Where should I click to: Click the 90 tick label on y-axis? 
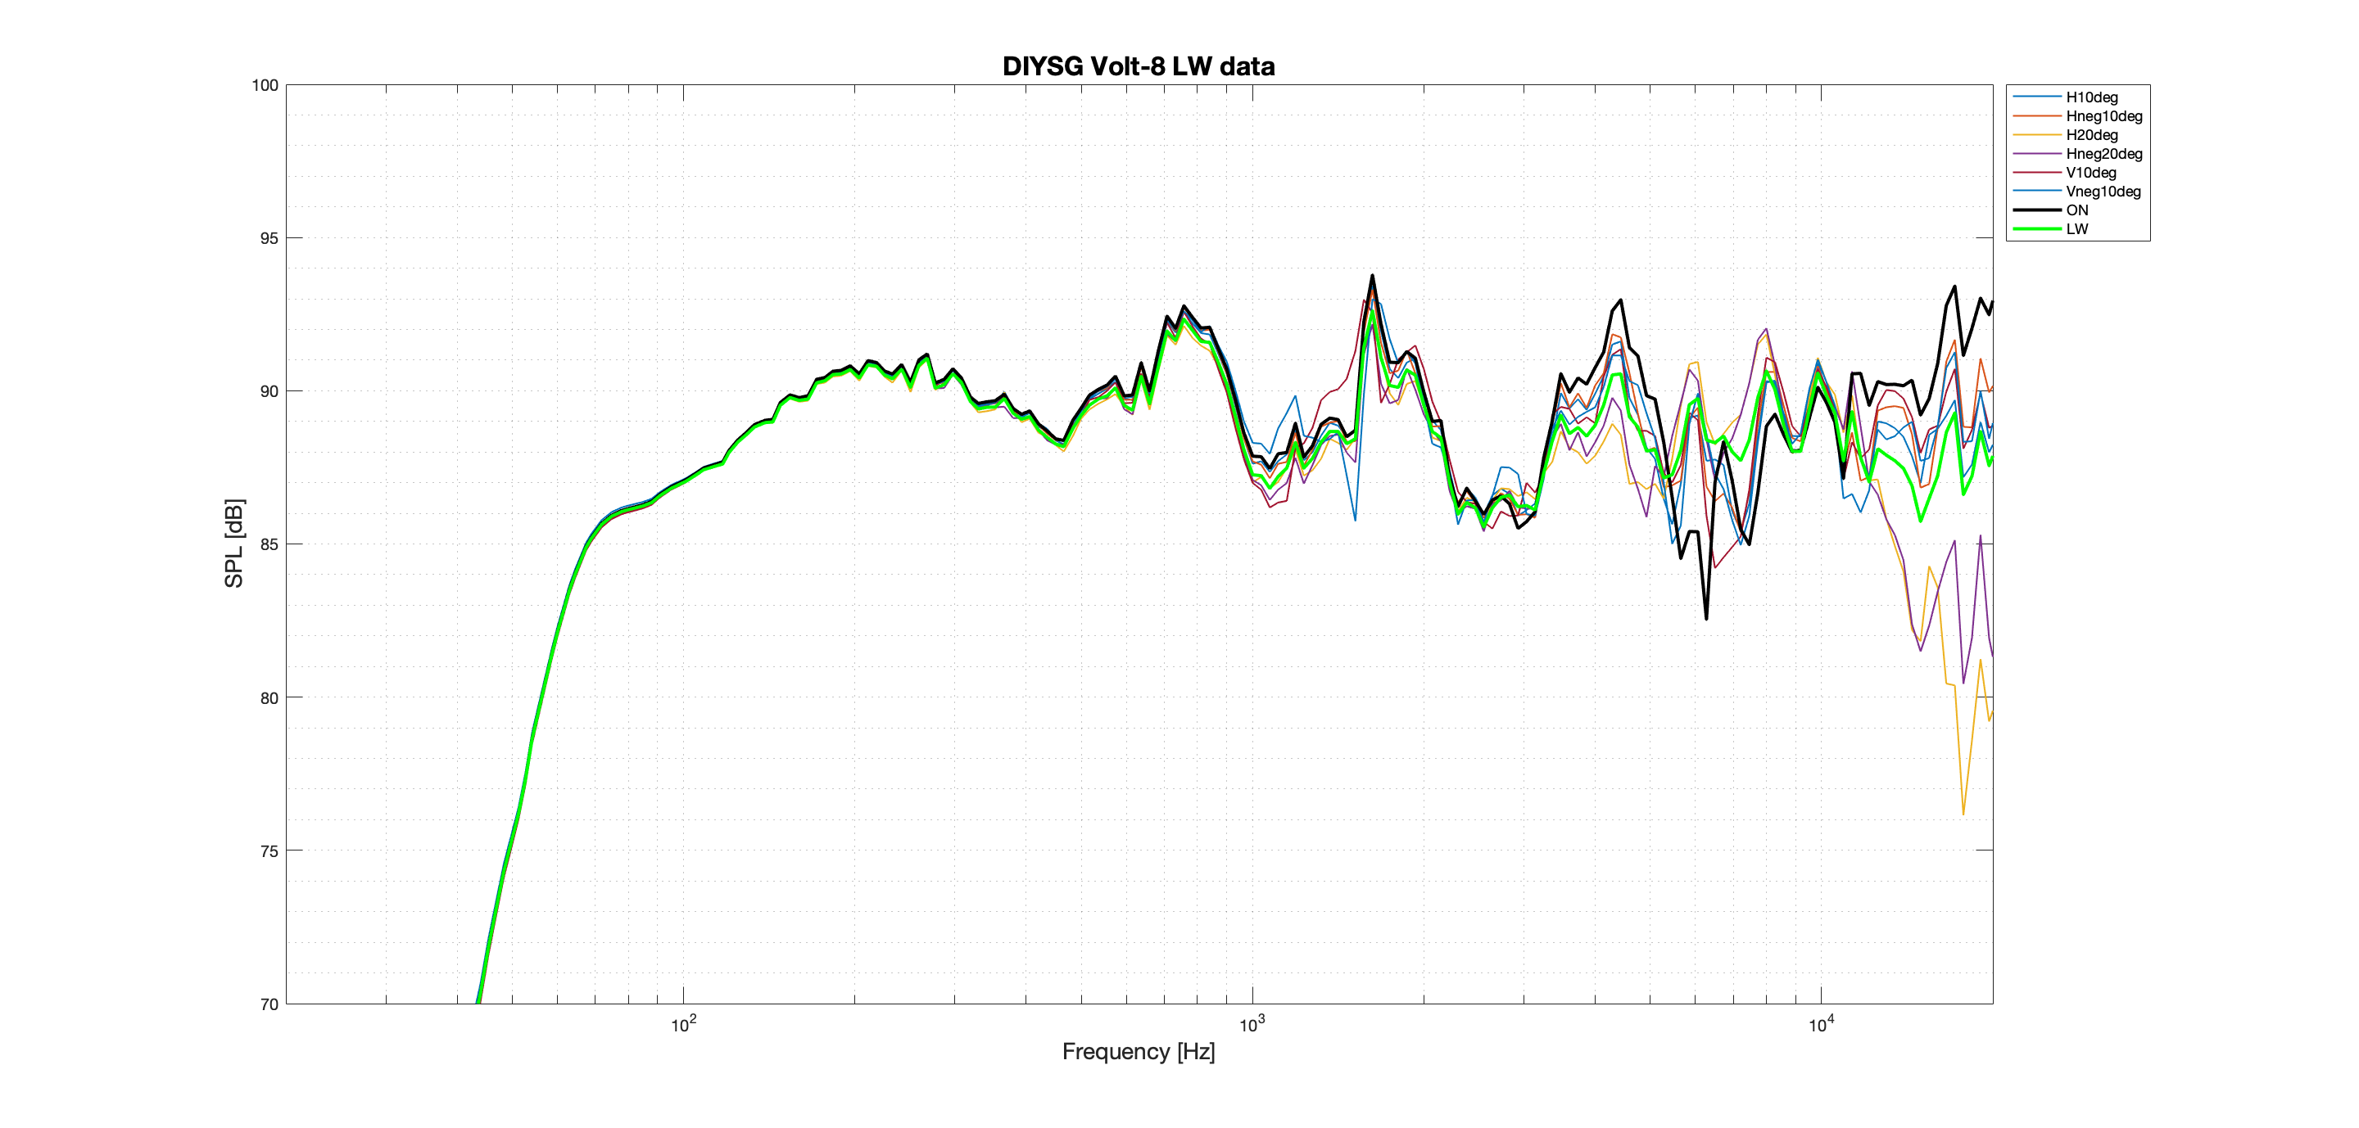click(x=269, y=391)
